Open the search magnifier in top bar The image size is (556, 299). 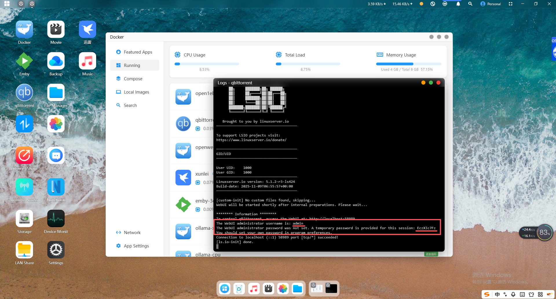470,4
